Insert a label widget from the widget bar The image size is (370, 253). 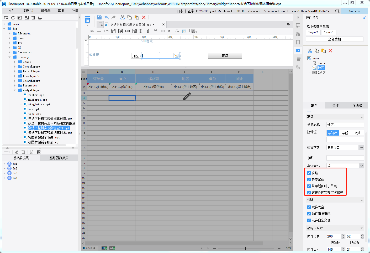point(92,31)
